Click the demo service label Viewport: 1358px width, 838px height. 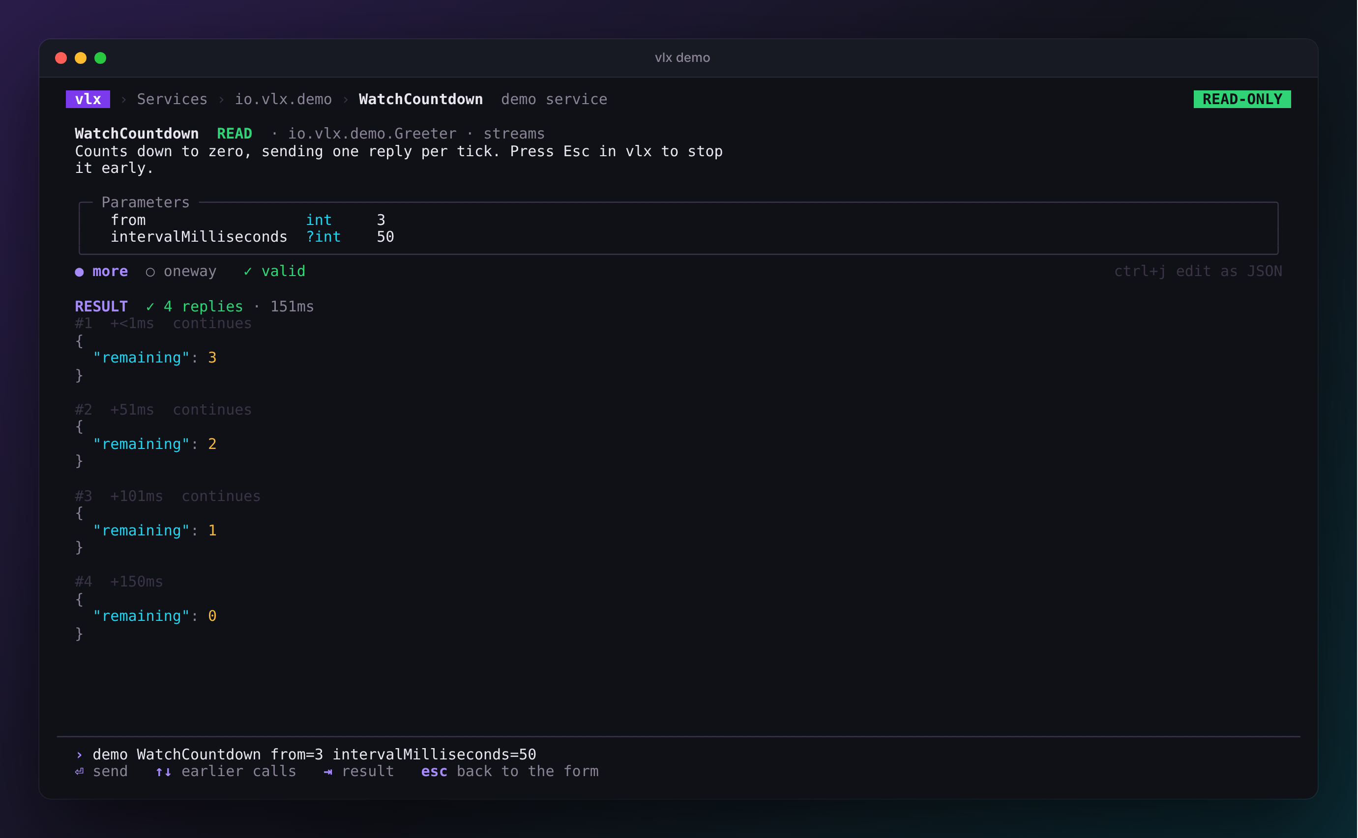tap(554, 99)
